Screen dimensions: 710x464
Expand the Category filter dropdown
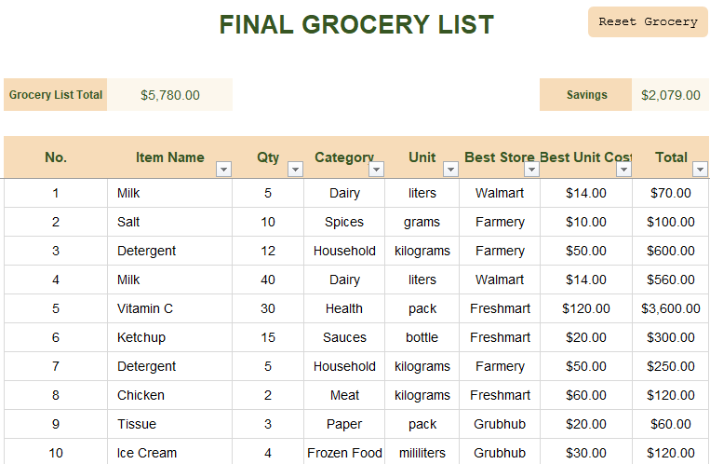376,170
